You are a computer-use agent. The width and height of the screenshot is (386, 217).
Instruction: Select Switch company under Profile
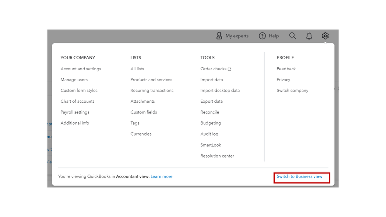point(292,90)
